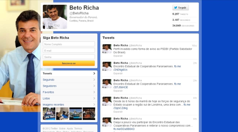This screenshot has width=238, height=132.
Task: Expand the Londrina security forces tweet
Action: click(x=118, y=112)
